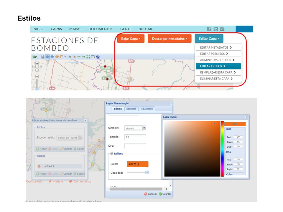Image resolution: width=283 pixels, height=212 pixels.
Task: Switch to the Etiquetas tab
Action: (x=131, y=109)
